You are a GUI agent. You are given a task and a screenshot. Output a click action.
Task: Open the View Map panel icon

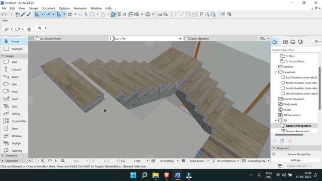pos(285,42)
